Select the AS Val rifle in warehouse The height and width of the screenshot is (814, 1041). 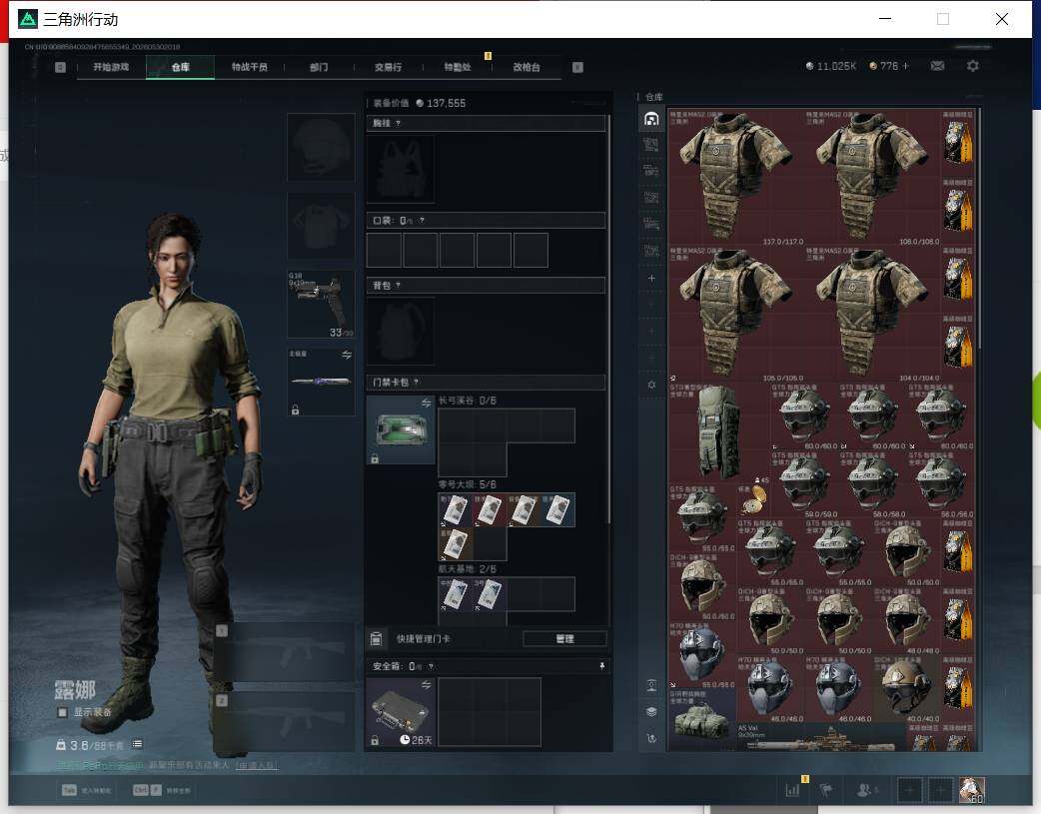click(821, 738)
